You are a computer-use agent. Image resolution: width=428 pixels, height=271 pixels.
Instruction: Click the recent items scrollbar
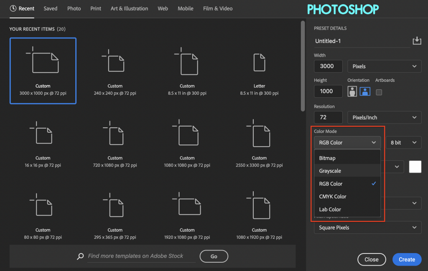pyautogui.click(x=303, y=66)
